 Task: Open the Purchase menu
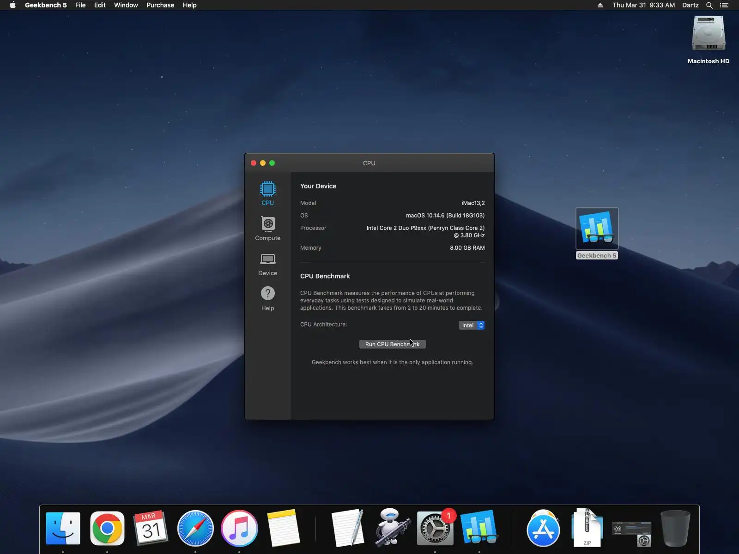click(160, 5)
